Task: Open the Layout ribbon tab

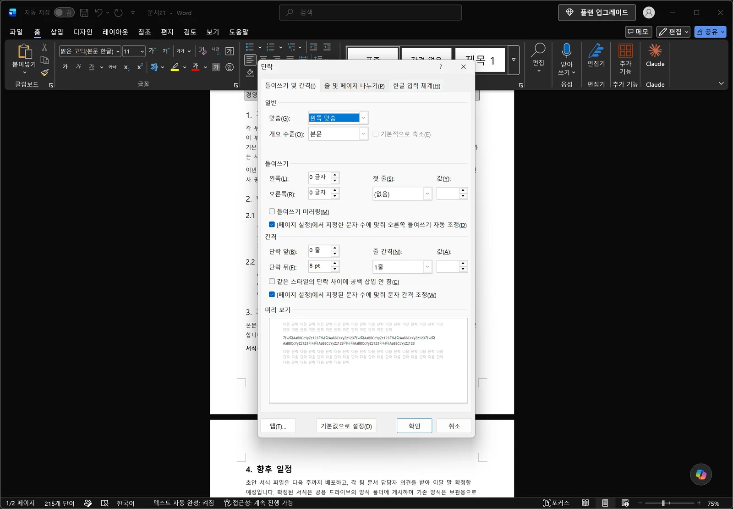Action: click(115, 32)
